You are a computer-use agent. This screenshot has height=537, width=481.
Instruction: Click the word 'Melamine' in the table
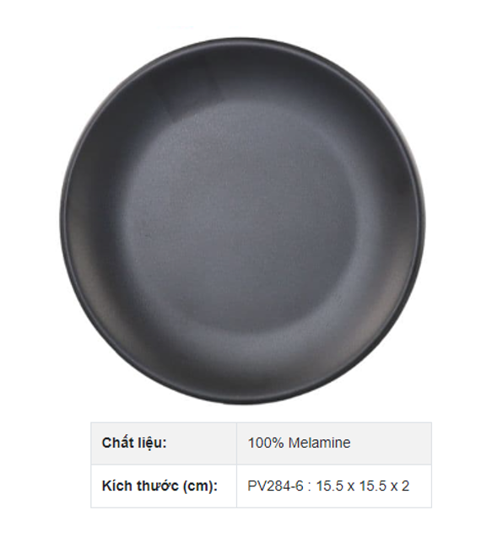319,443
